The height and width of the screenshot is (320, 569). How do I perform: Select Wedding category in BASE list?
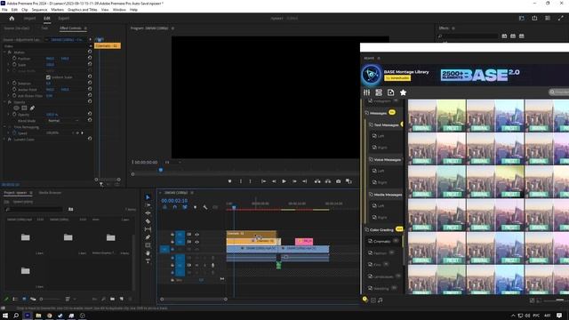click(381, 288)
